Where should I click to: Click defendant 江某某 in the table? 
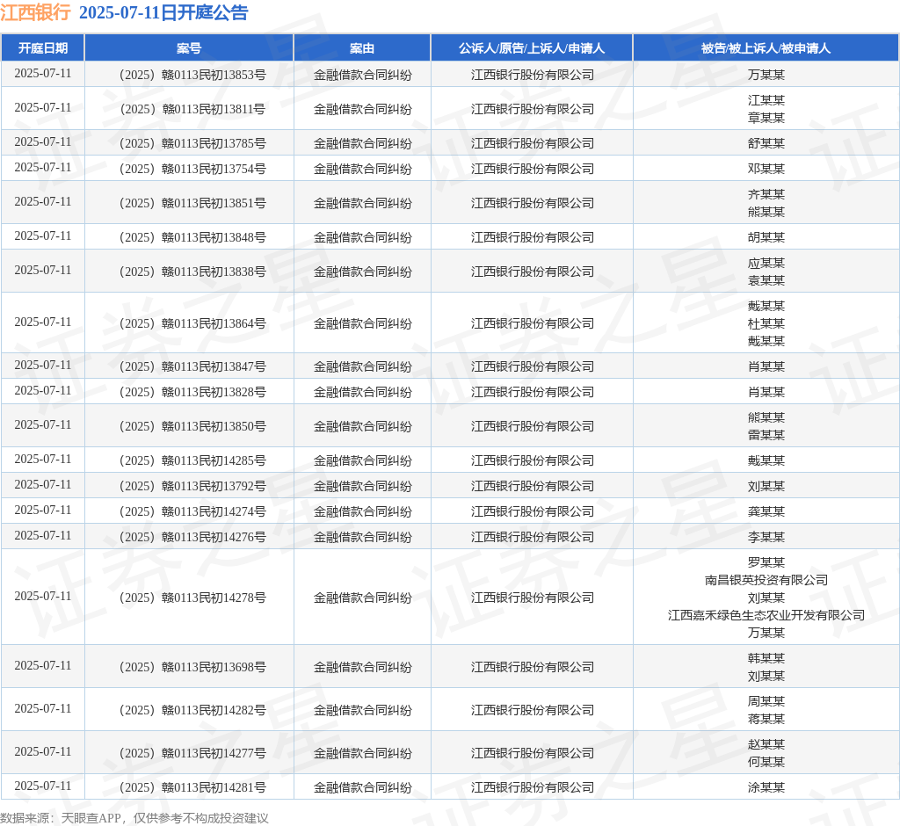(766, 100)
